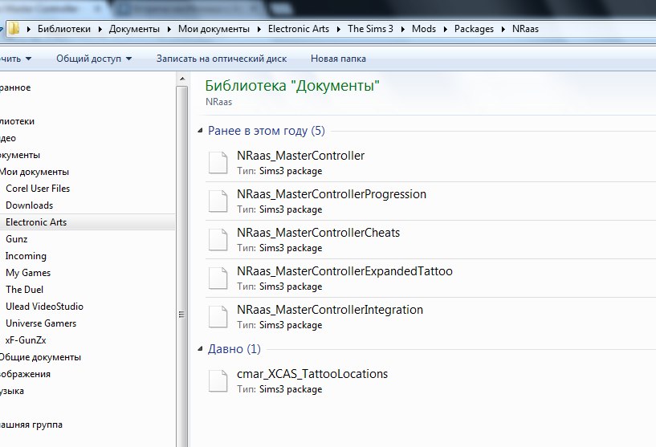Open dropdown arrow after Библиотеки breadcrumb
This screenshot has height=447, width=656.
[100, 29]
